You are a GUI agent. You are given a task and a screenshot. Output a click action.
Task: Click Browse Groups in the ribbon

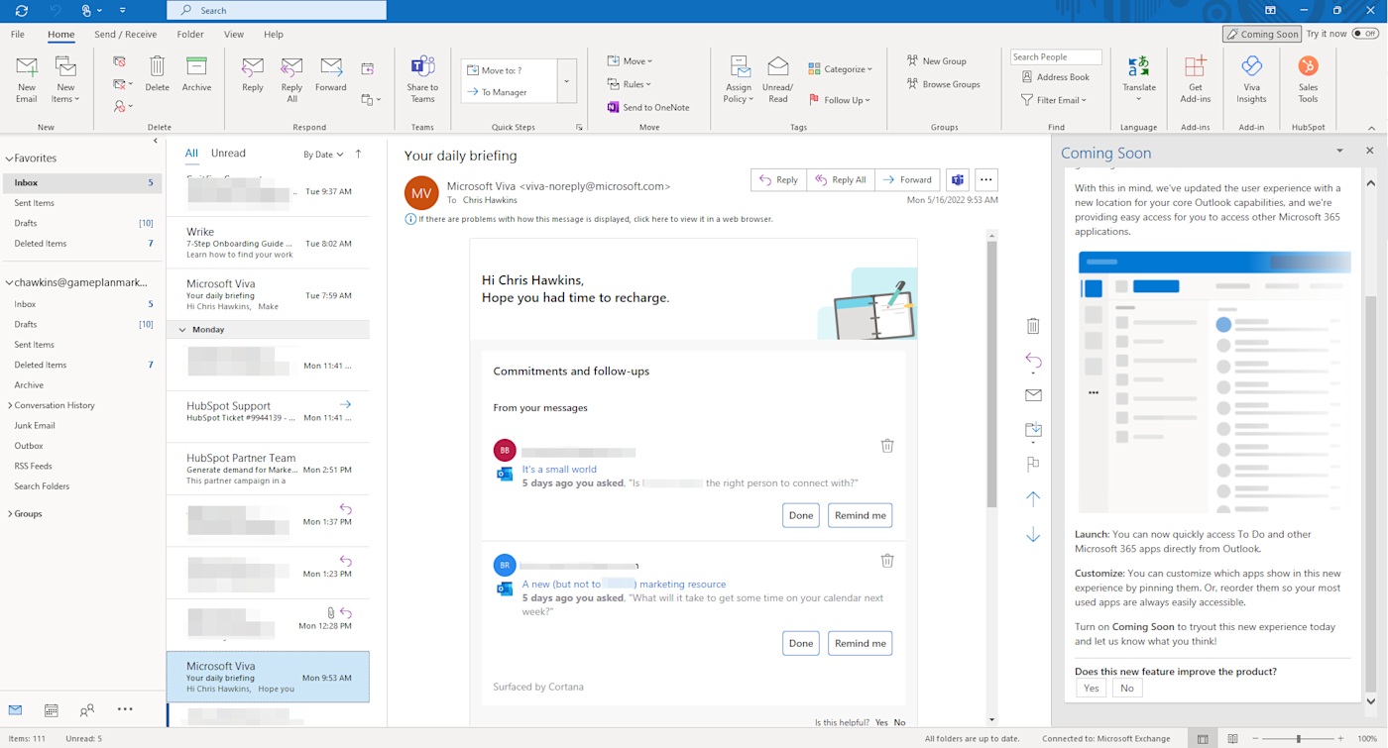[943, 84]
